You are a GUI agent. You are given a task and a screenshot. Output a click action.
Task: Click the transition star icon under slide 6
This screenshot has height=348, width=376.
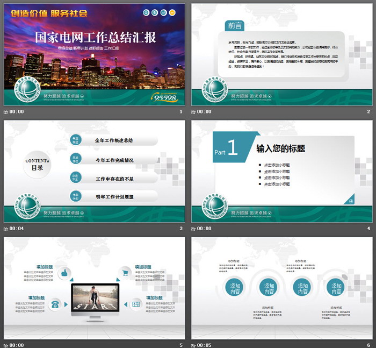(x=194, y=345)
